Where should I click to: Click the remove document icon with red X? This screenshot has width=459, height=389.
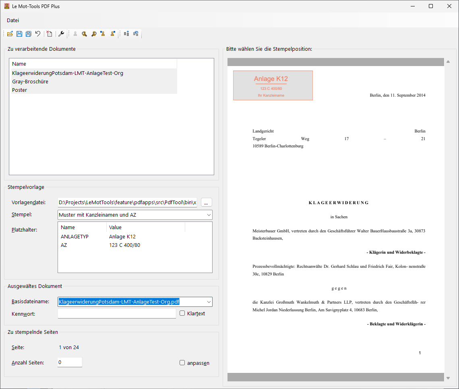(x=49, y=34)
